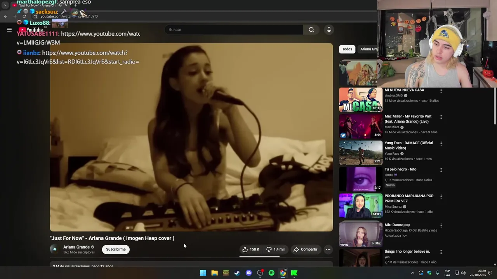Image resolution: width=497 pixels, height=279 pixels.
Task: Open more actions menu beside Compartir
Action: pos(328,250)
